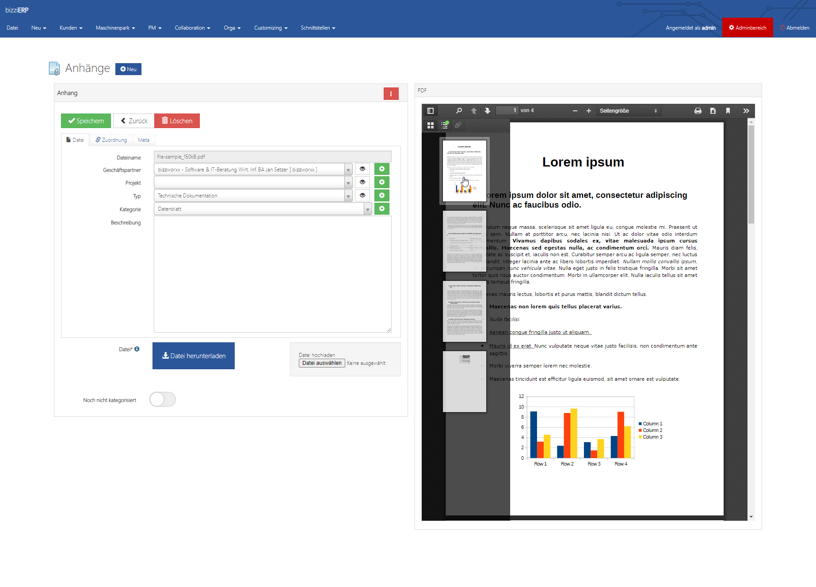816x587 pixels.
Task: Open the PDF search tool
Action: tap(459, 110)
